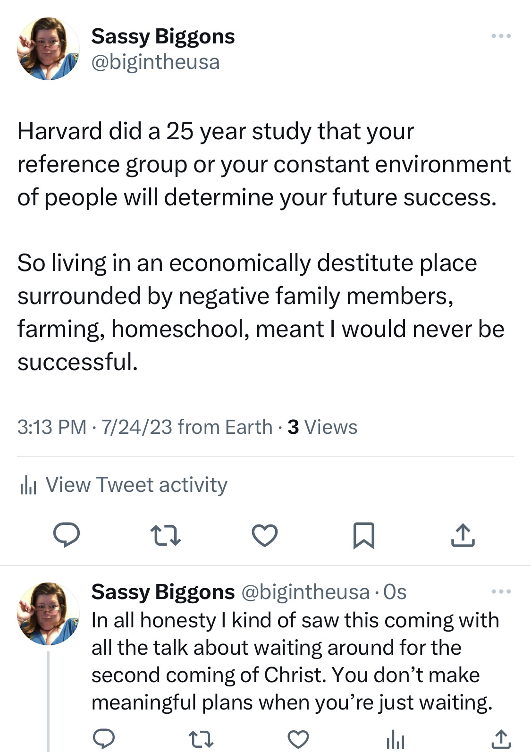The width and height of the screenshot is (531, 752).
Task: Share the main tweet
Action: pos(463,535)
